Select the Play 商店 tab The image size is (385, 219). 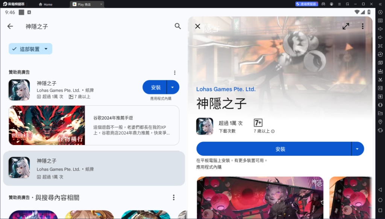[x=86, y=5]
